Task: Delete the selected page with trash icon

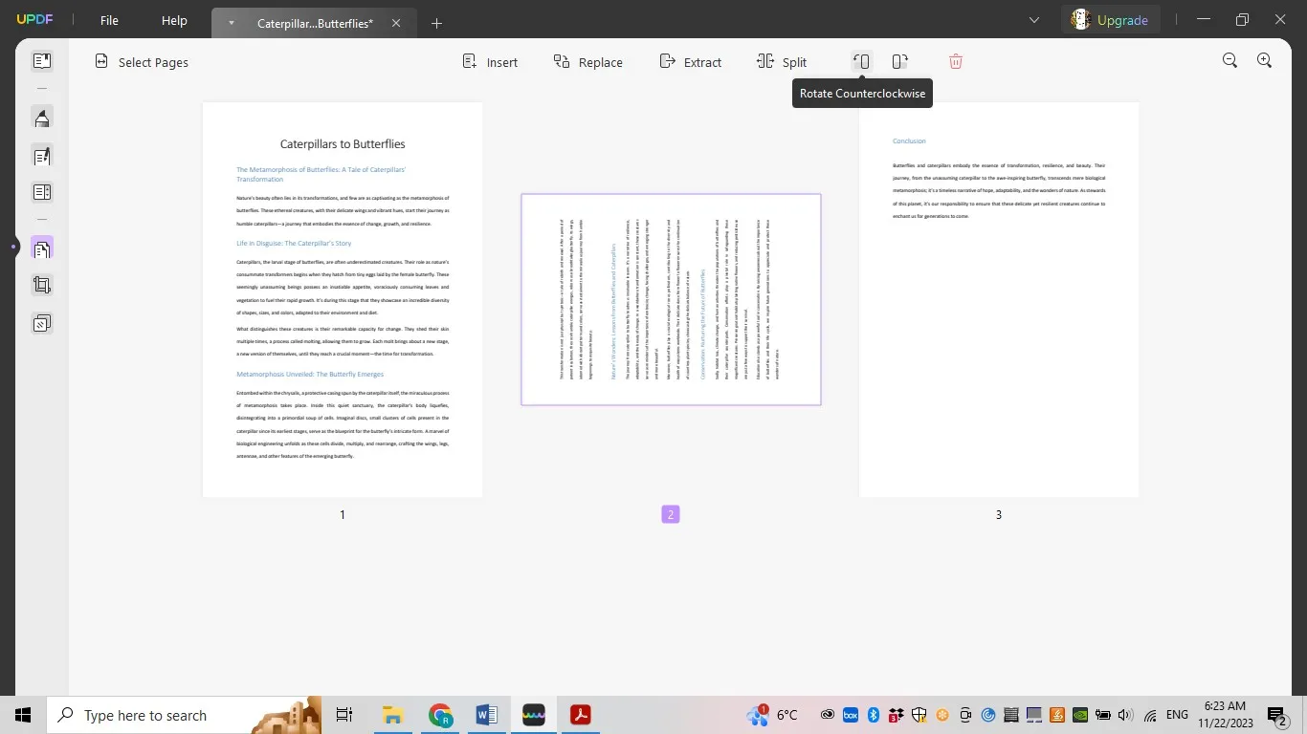Action: (x=955, y=61)
